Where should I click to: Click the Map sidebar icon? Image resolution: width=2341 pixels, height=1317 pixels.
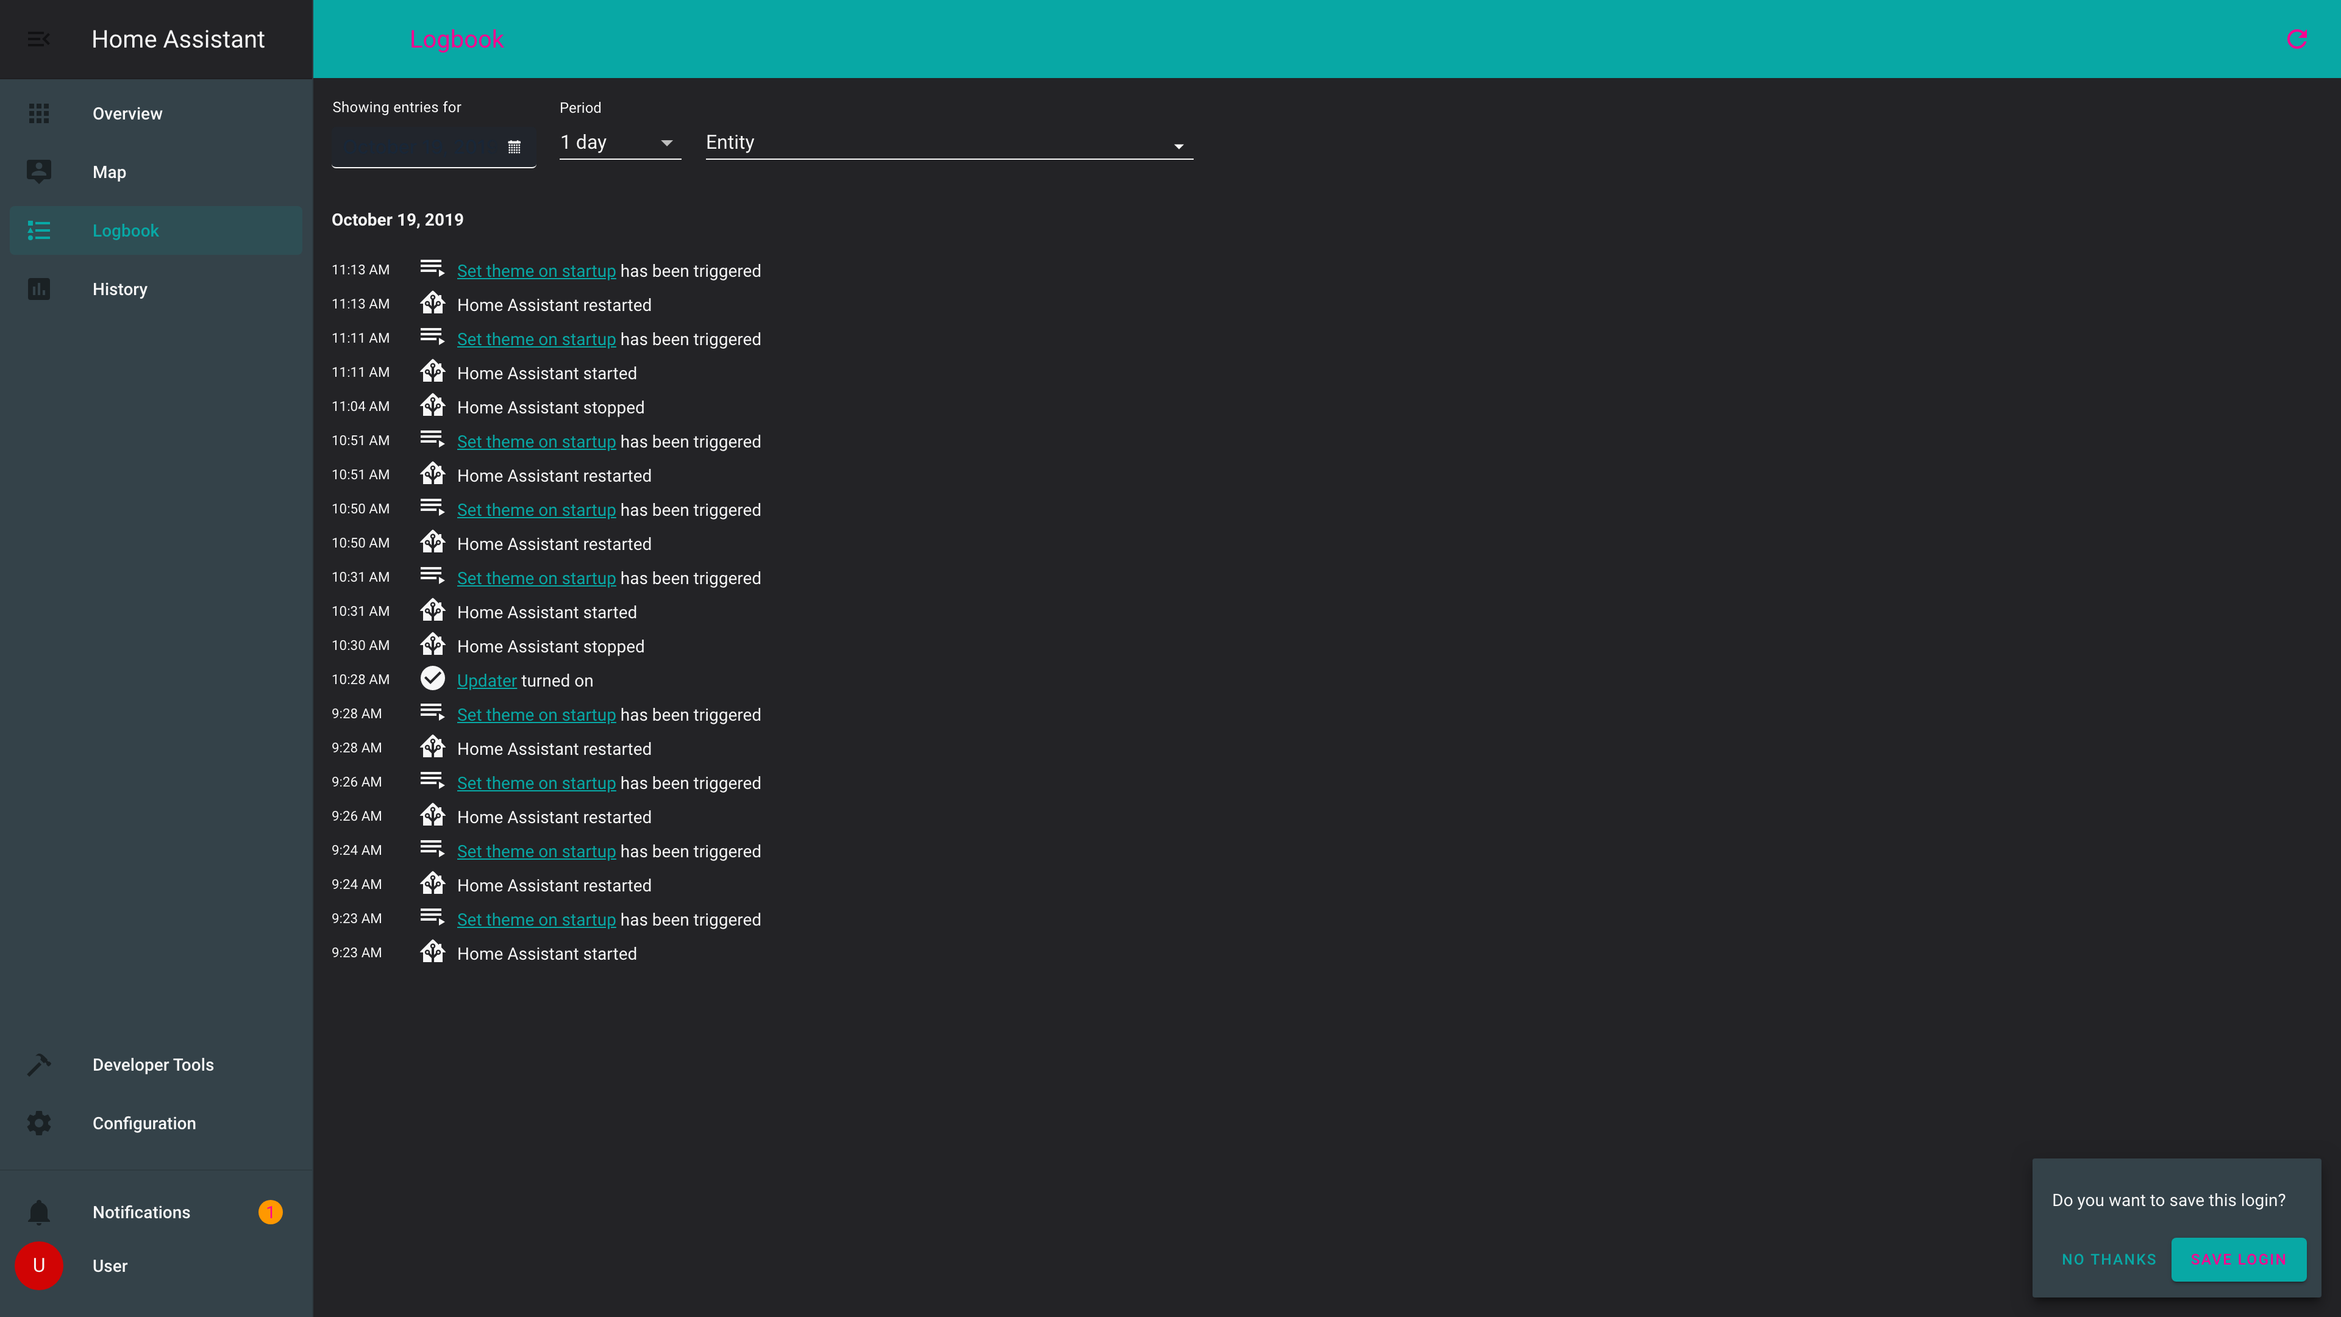click(x=38, y=172)
